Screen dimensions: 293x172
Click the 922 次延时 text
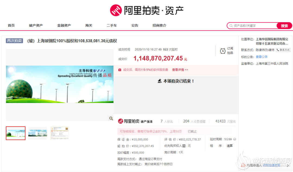coord(170,49)
